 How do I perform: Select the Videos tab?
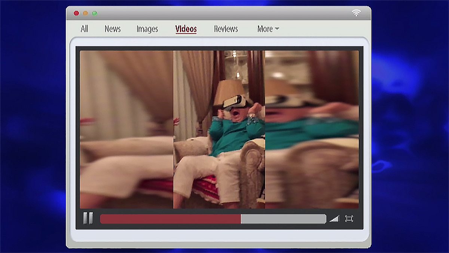[x=186, y=29]
